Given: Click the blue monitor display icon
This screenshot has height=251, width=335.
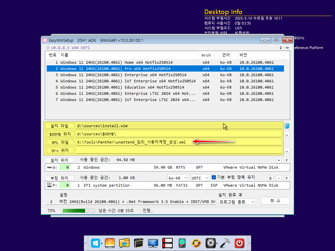Looking at the screenshot, I should [153, 243].
